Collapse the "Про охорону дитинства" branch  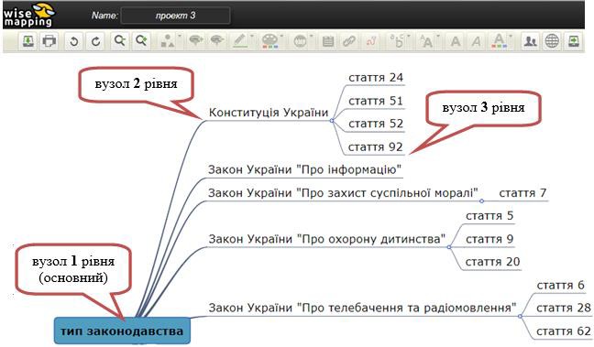coord(449,247)
